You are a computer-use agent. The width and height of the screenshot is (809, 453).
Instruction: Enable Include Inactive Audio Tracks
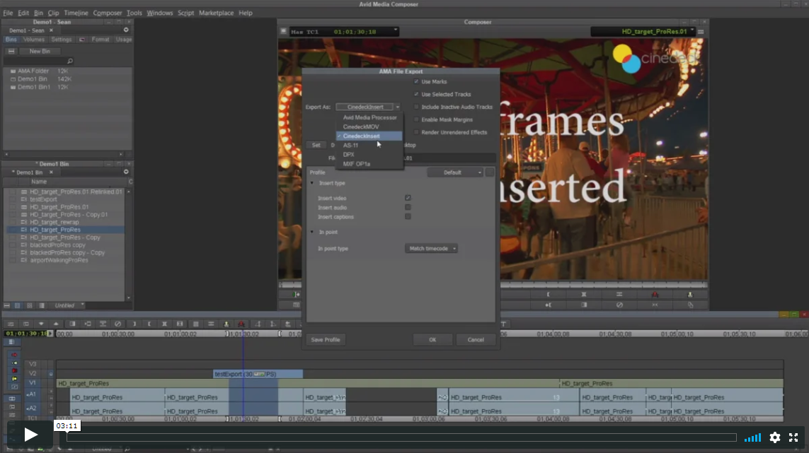point(416,107)
